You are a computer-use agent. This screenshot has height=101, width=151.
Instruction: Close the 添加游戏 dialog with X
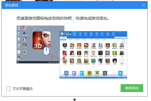pyautogui.click(x=143, y=5)
